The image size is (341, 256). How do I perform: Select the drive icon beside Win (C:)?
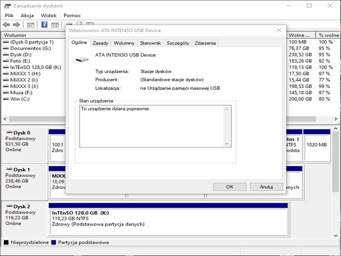6,99
